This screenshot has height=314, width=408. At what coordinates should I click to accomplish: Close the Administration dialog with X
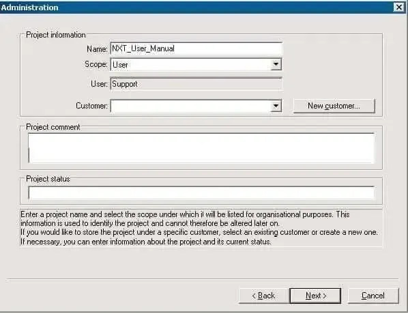399,7
